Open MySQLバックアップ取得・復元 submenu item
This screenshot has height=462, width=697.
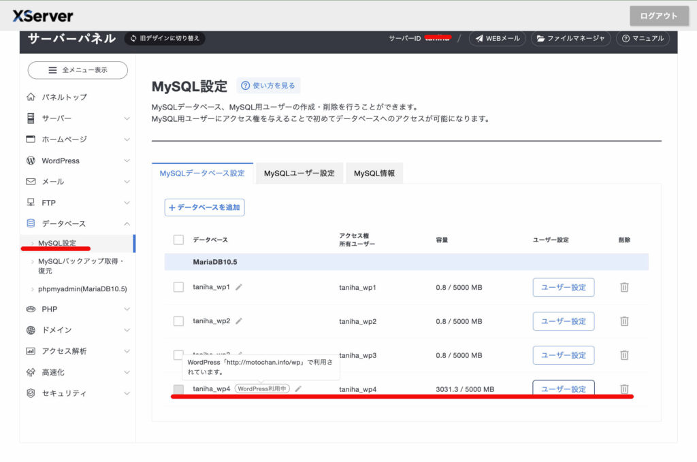click(x=82, y=265)
